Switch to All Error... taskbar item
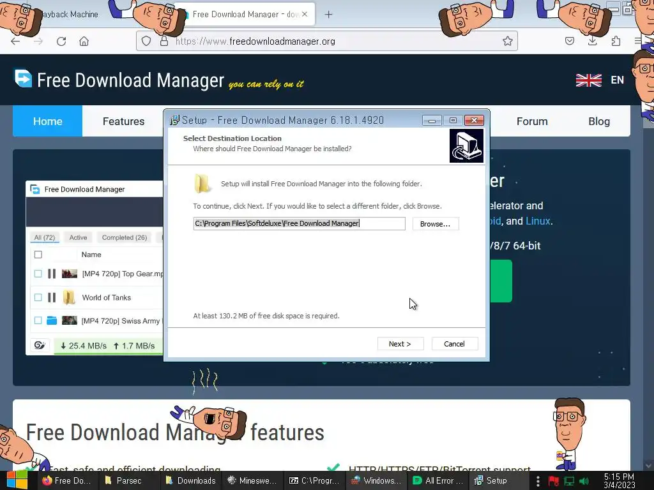This screenshot has width=654, height=490. (437, 480)
